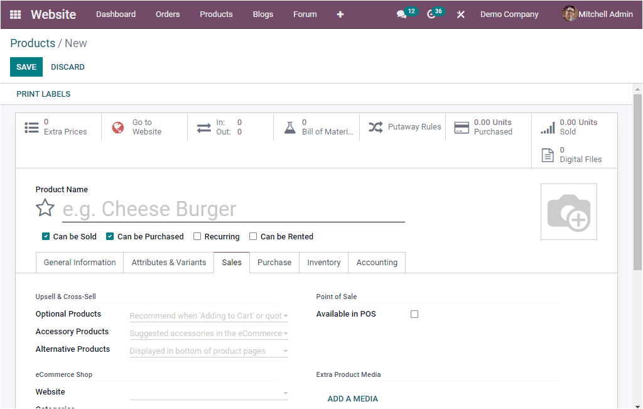Open the messaging conversations panel

401,14
